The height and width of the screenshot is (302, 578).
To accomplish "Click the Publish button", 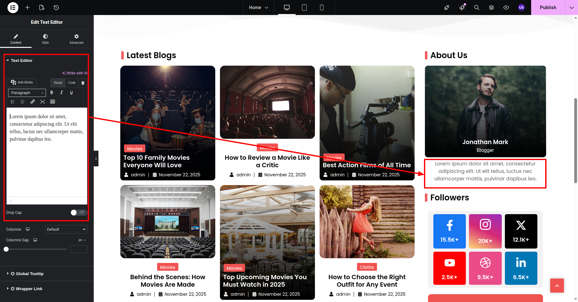I will [x=548, y=8].
